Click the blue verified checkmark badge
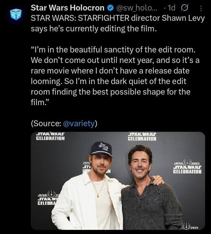Viewport: 211px width, 234px height. tap(110, 8)
